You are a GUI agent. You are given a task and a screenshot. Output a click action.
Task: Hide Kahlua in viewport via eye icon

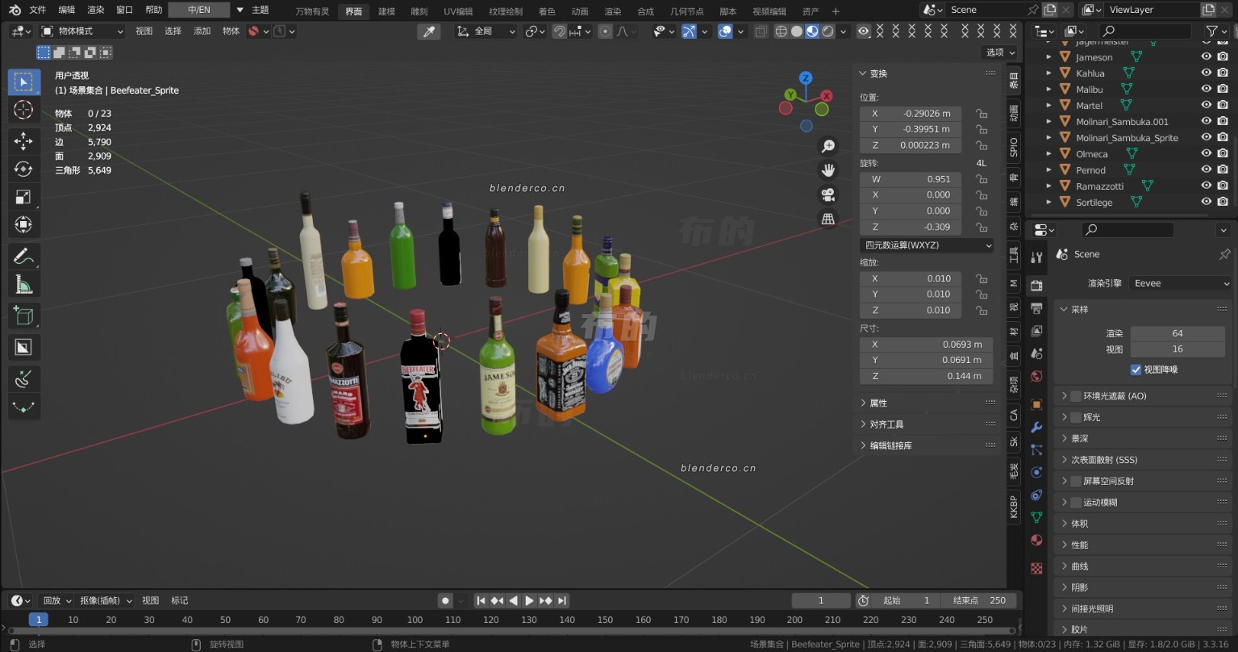click(1207, 73)
